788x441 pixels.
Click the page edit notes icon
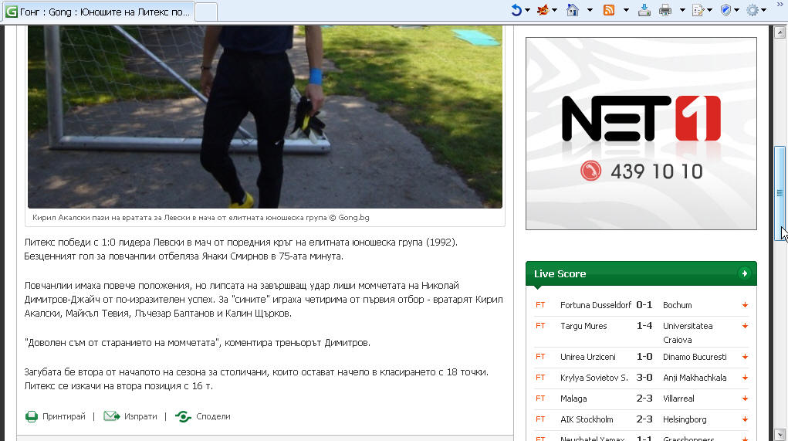(698, 10)
